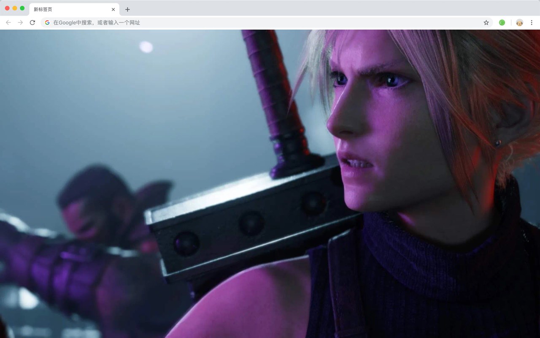Maximize the window with green button
Screen dimensions: 540x338
pos(22,8)
